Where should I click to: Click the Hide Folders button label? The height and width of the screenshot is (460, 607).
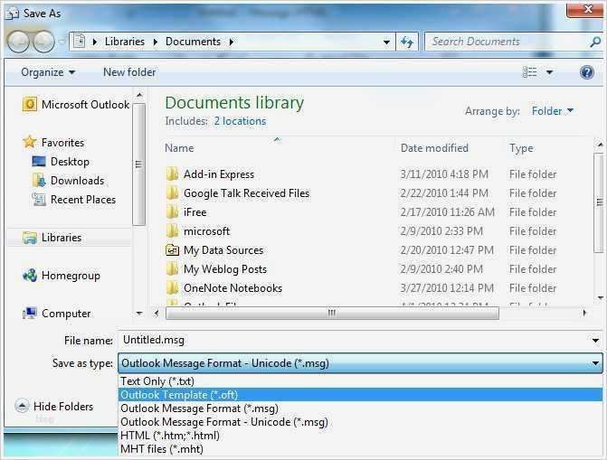point(63,406)
